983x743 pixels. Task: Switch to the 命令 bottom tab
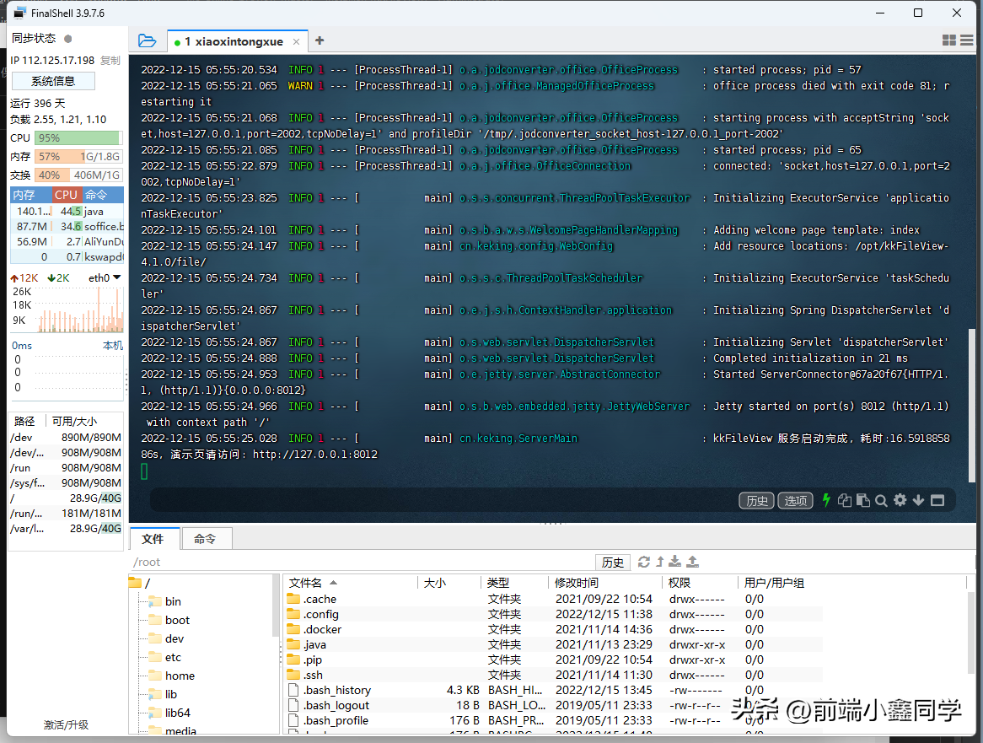pyautogui.click(x=205, y=539)
